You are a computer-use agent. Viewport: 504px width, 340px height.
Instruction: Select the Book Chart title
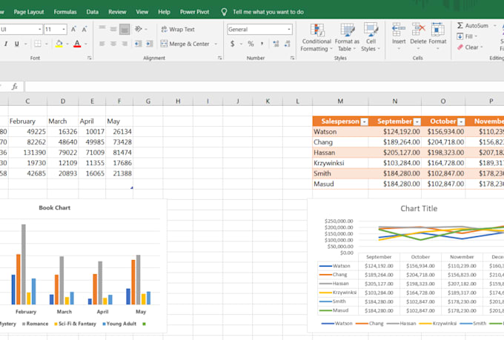(x=55, y=207)
